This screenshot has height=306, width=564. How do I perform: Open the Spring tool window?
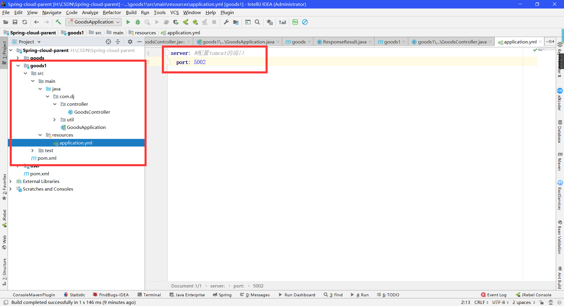222,295
